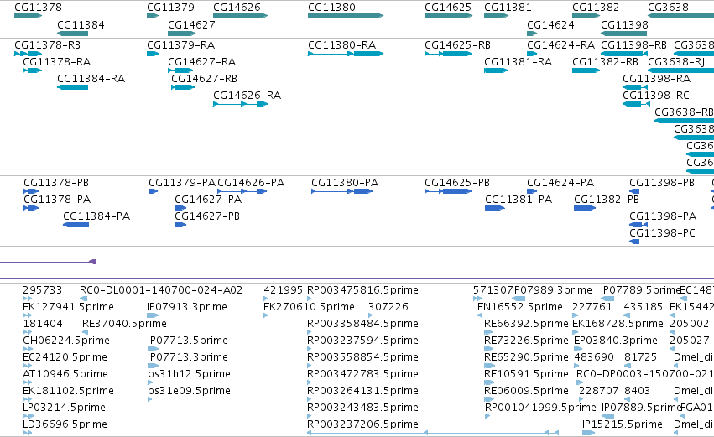Viewport: 714px width, 437px height.
Task: Click the CG14625 gene label
Action: 448,8
